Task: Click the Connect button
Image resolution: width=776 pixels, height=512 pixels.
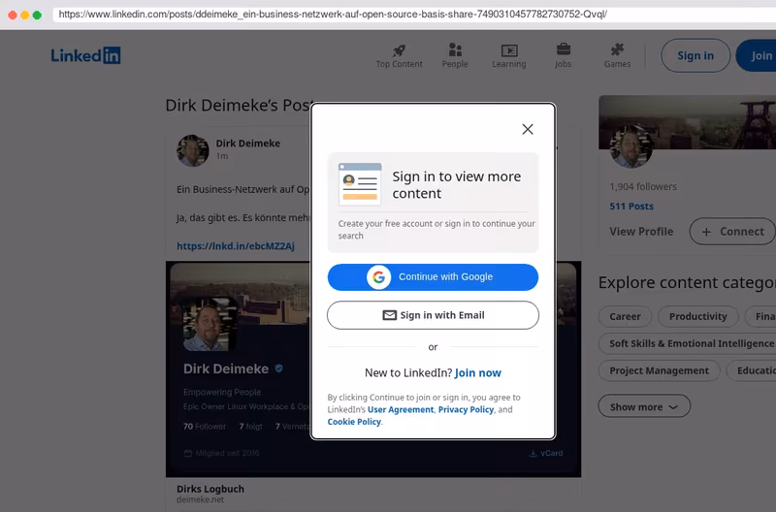Action: pos(732,232)
